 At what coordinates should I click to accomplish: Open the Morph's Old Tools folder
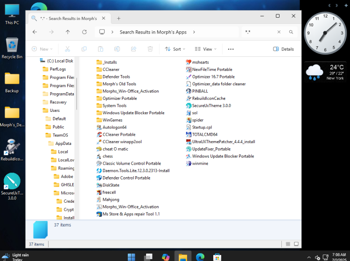[116, 84]
